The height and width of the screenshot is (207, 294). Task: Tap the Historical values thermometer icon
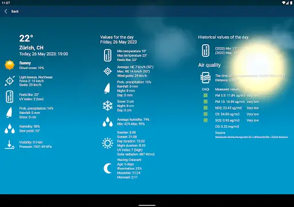[206, 51]
